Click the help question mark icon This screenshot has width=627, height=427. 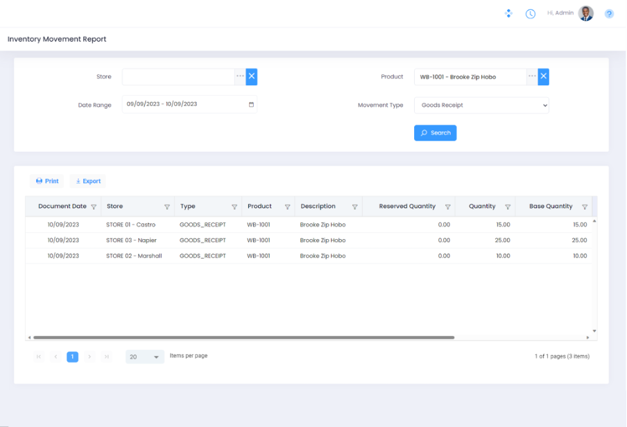coord(609,13)
